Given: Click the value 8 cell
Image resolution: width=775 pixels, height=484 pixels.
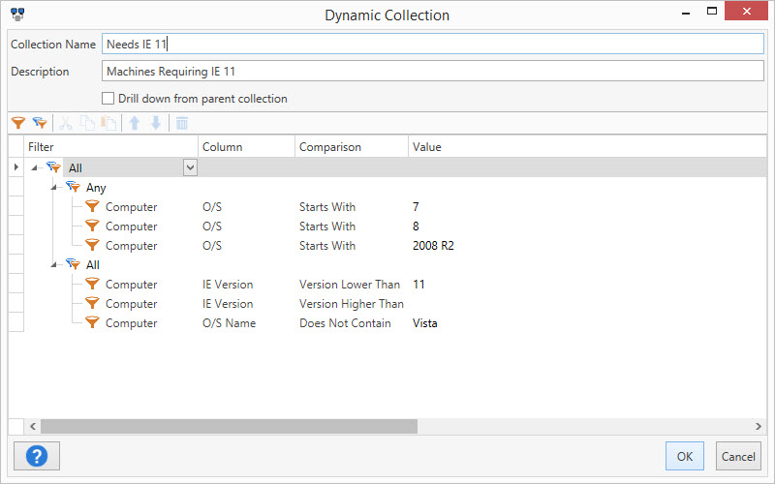Looking at the screenshot, I should 416,227.
